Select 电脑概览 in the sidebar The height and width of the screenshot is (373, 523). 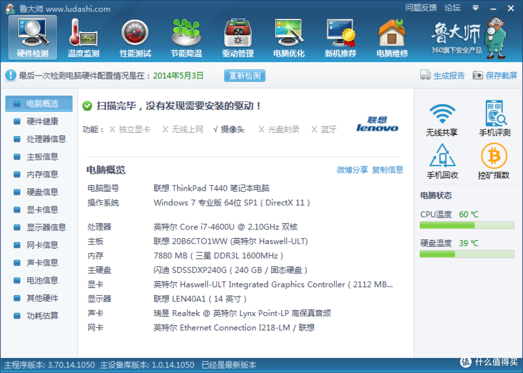(39, 104)
